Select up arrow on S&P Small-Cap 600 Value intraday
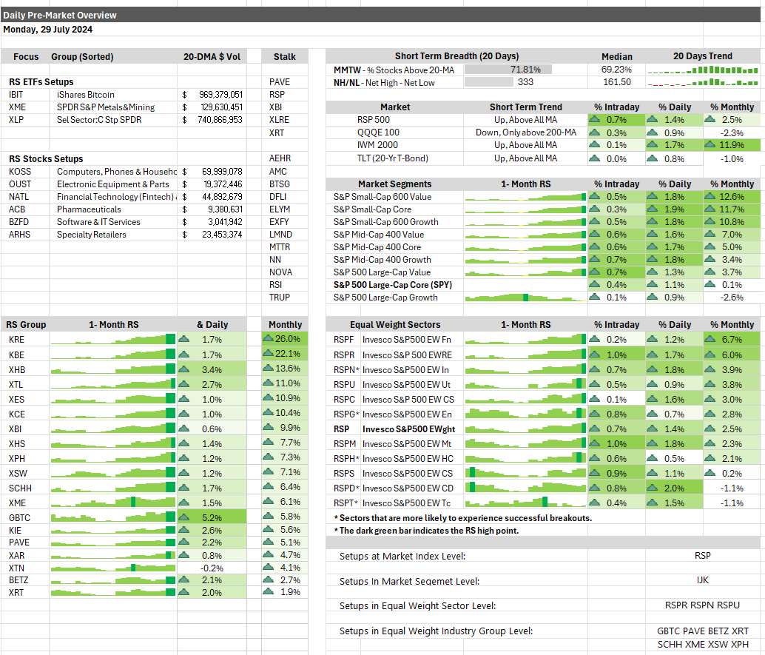This screenshot has height=655, width=765. [595, 197]
